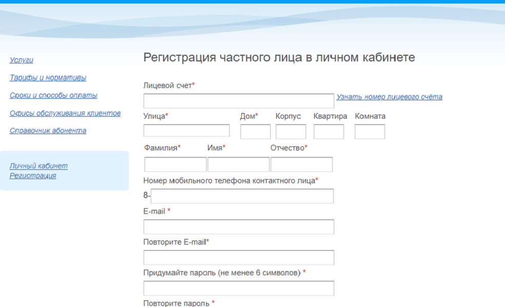The width and height of the screenshot is (505, 307).
Task: Click the Номер мобильного телефона label
Action: [231, 181]
